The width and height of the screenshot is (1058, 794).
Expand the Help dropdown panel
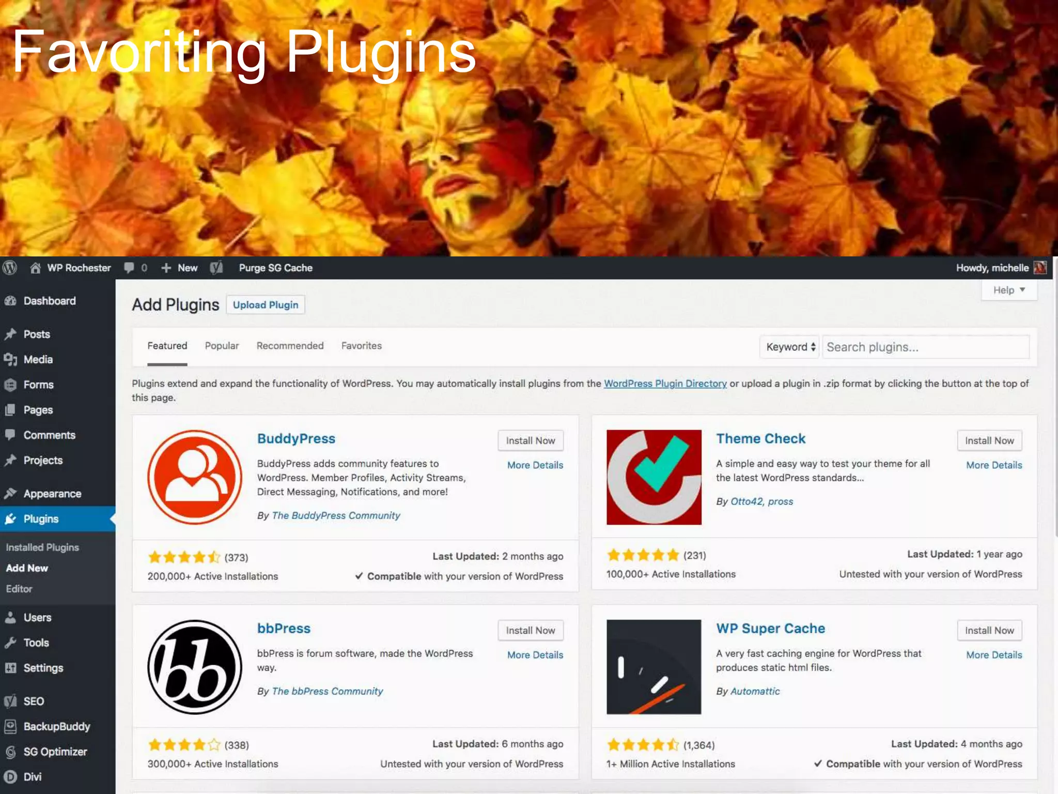1009,290
